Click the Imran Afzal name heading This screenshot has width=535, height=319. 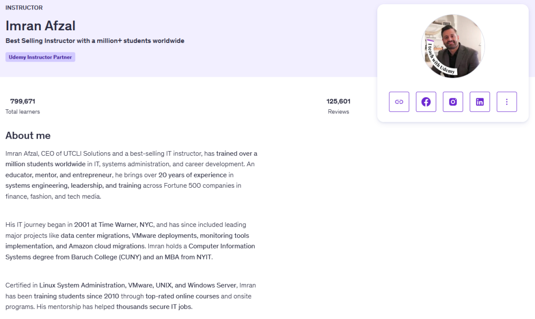[x=41, y=25]
